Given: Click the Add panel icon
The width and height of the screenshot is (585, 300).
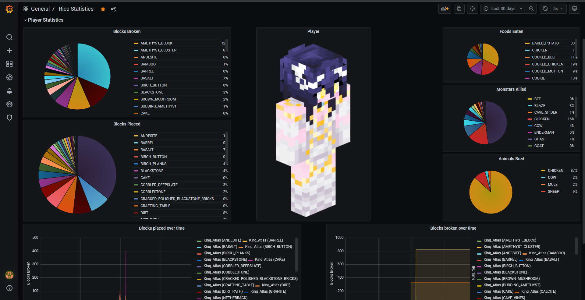Looking at the screenshot, I should [445, 9].
